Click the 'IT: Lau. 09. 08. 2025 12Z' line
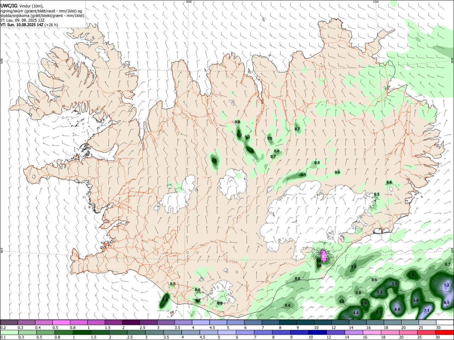 tap(22, 20)
